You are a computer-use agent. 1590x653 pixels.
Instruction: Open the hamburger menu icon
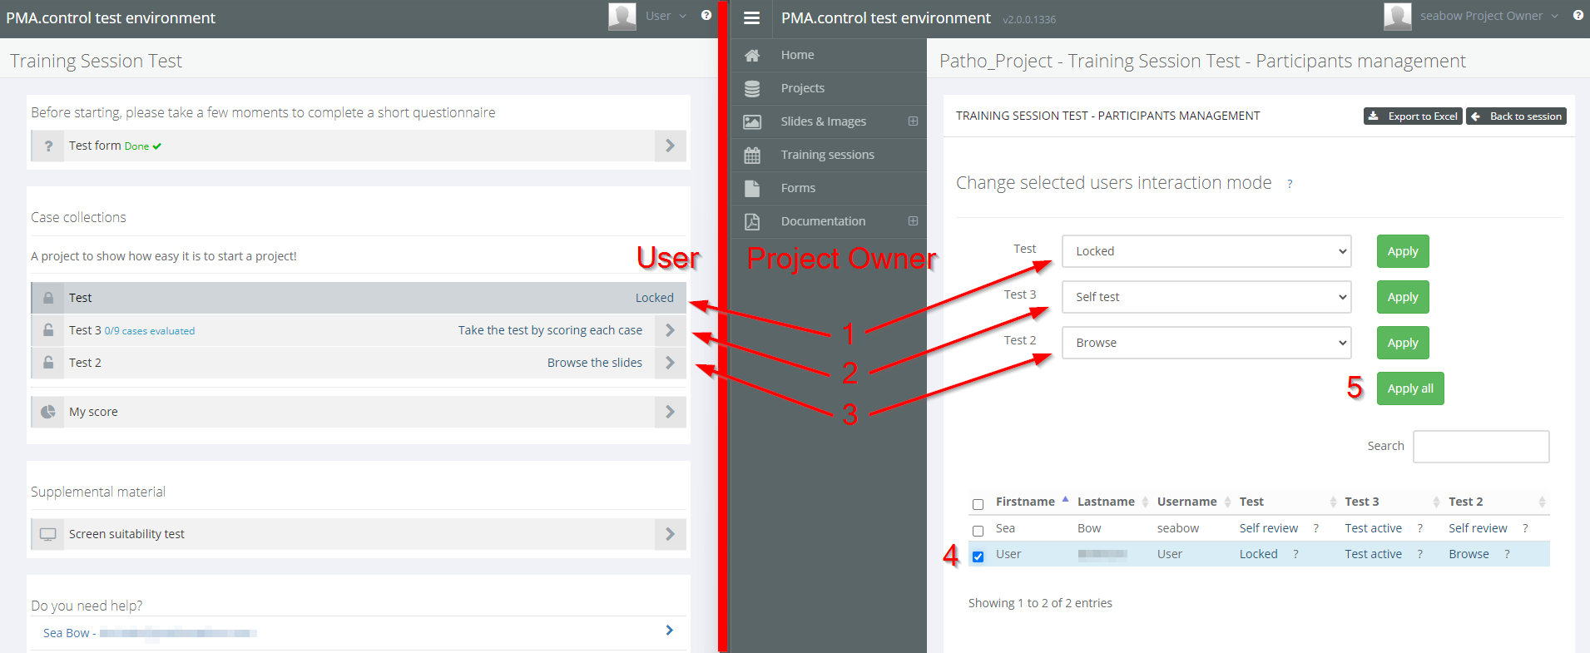751,18
